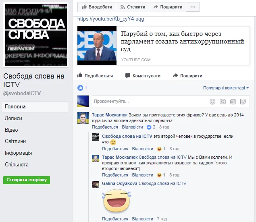Screen dimensions: 256x222
Task: Click Відповісти on the фриков comment
Action: 132,127
